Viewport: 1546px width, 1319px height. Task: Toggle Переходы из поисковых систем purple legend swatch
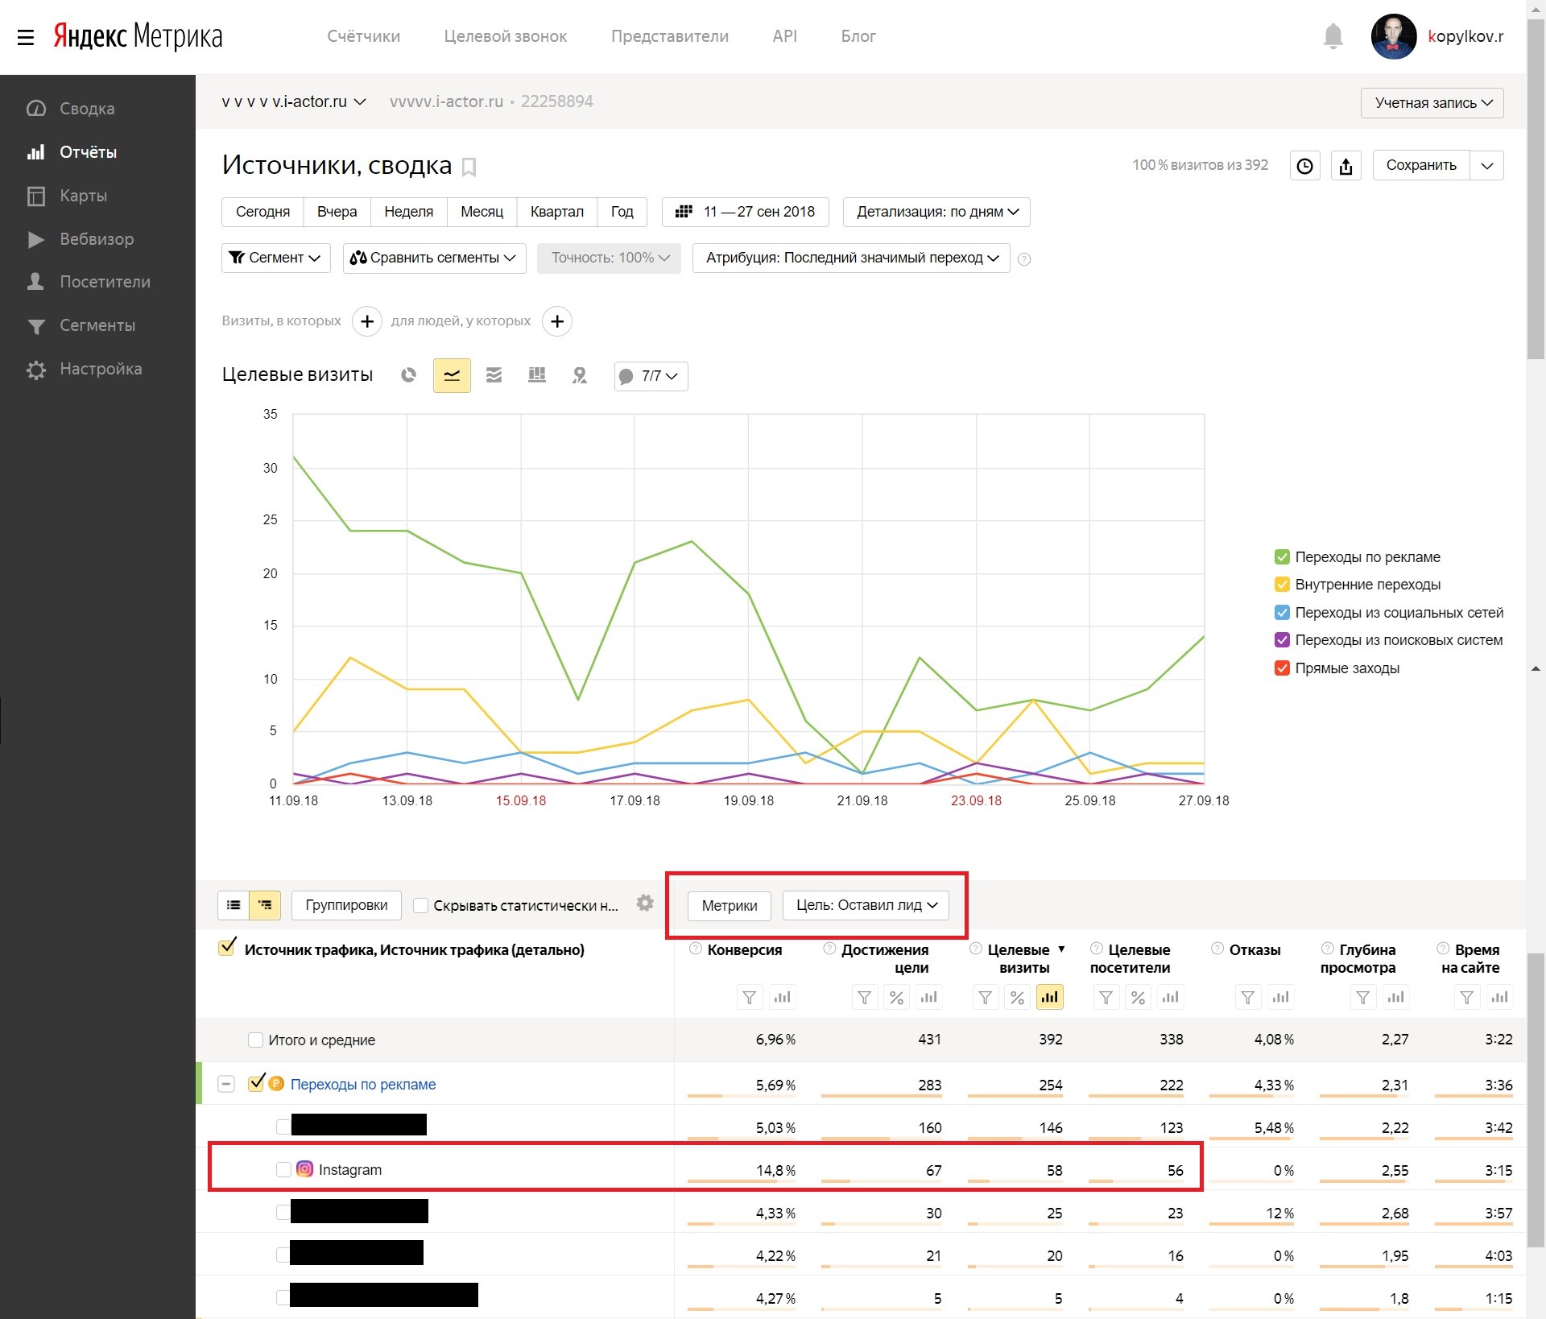(x=1282, y=640)
